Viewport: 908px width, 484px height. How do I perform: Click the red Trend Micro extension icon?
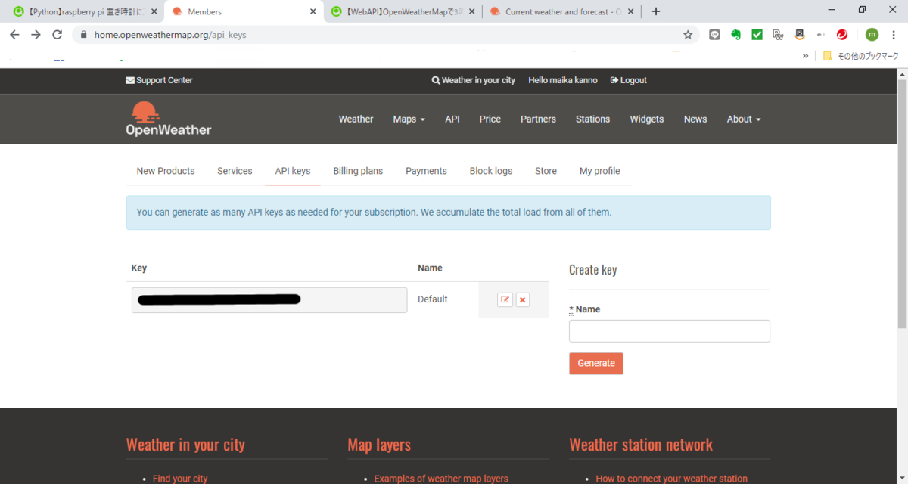pos(841,35)
